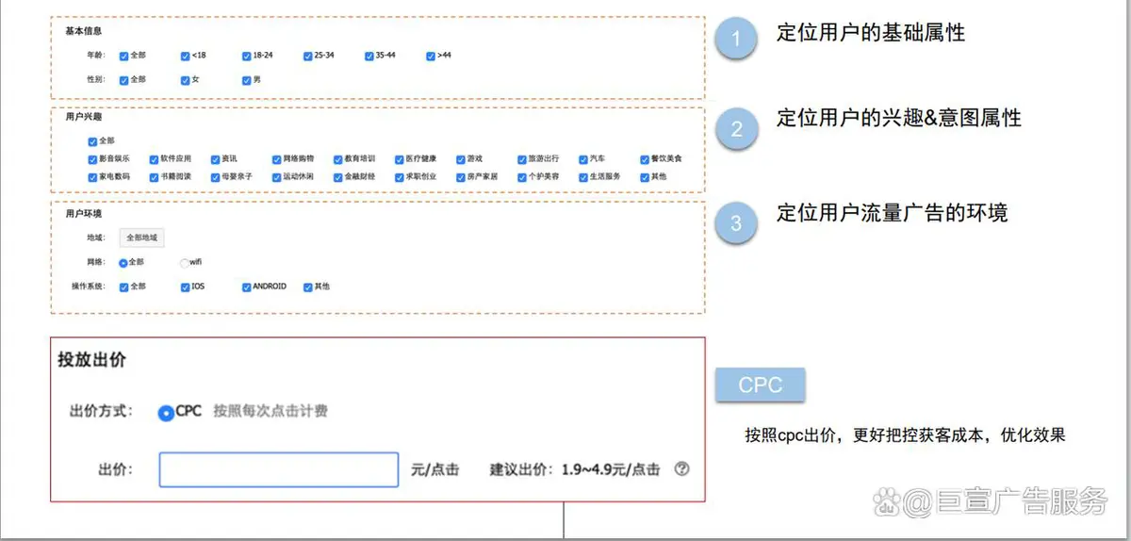This screenshot has width=1131, height=541.
Task: Click the blue CPC label button
Action: point(760,385)
